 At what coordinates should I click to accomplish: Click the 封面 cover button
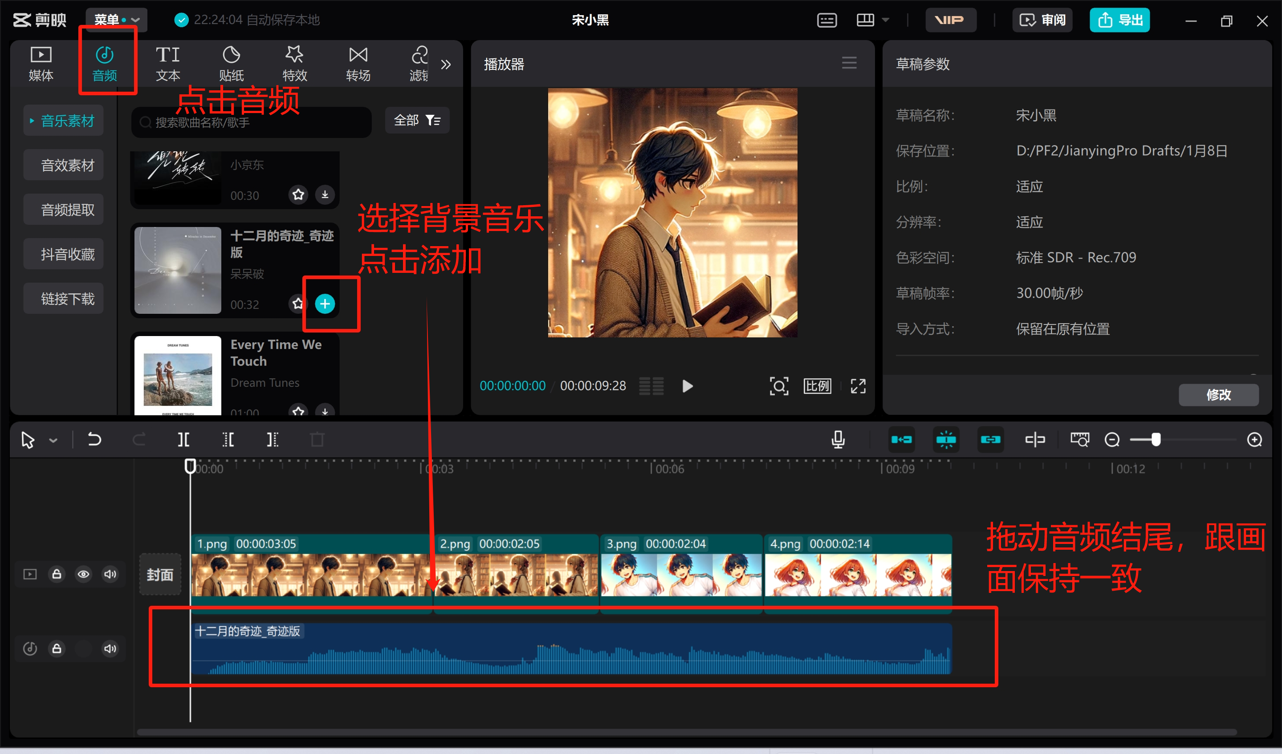pyautogui.click(x=160, y=575)
